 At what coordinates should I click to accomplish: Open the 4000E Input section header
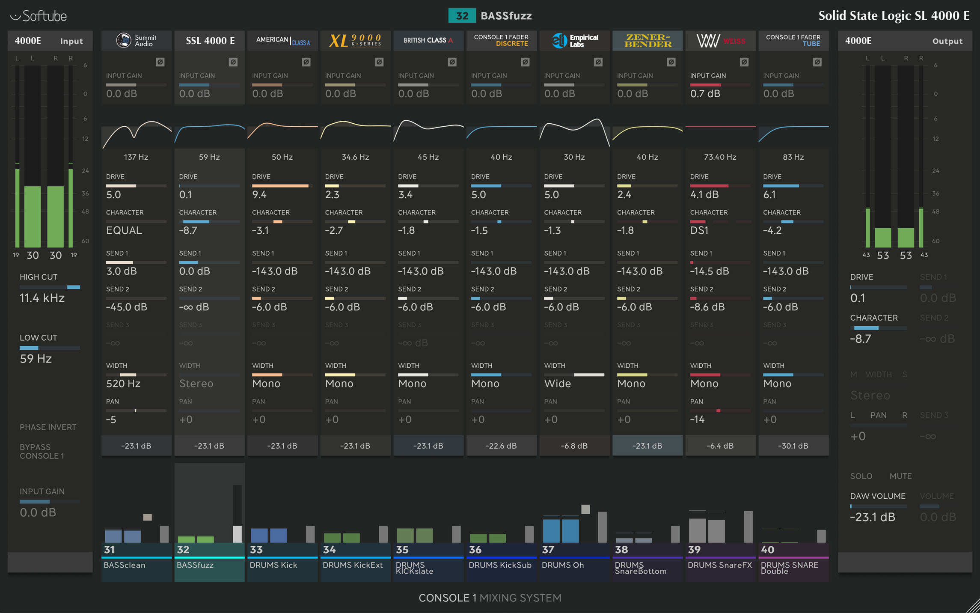50,41
